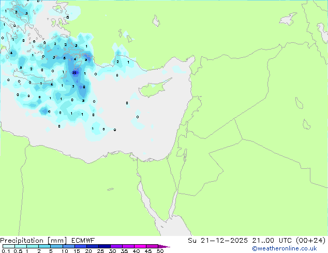Click the 0.5–1 mm legend color swatch

click(21, 246)
